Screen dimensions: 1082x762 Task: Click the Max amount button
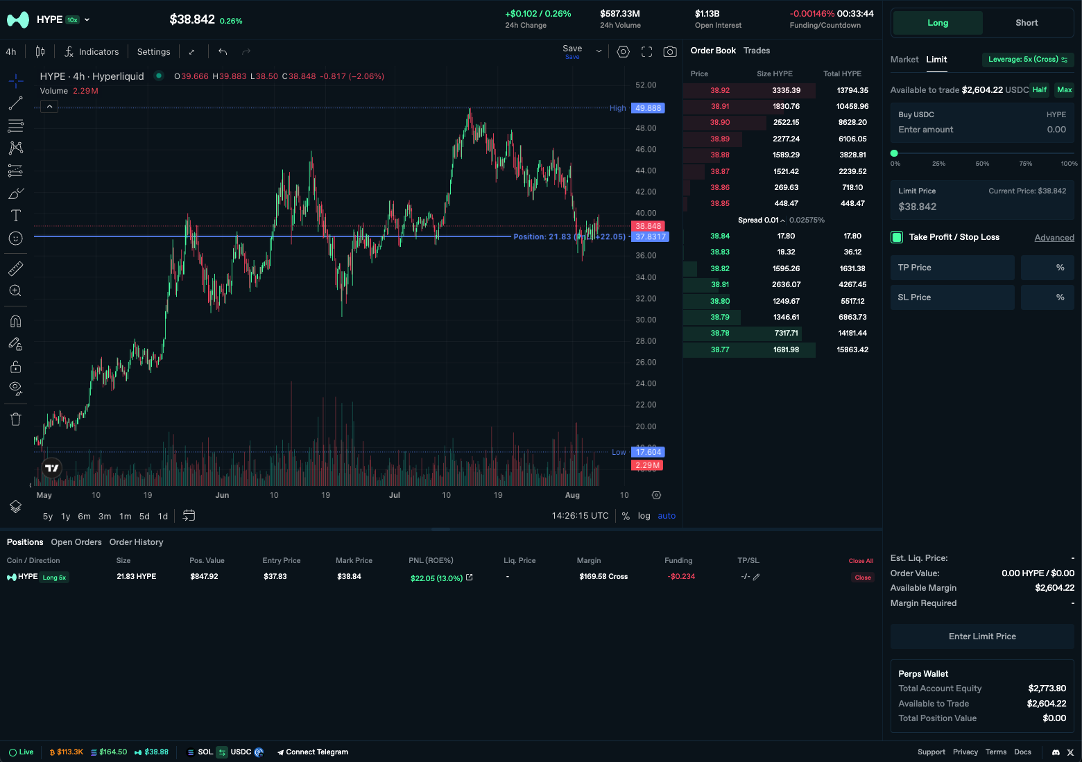click(1065, 89)
